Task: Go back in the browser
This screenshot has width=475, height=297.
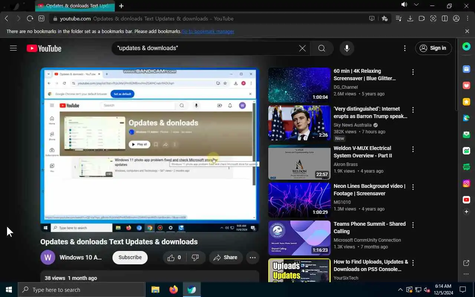Action: (x=7, y=19)
